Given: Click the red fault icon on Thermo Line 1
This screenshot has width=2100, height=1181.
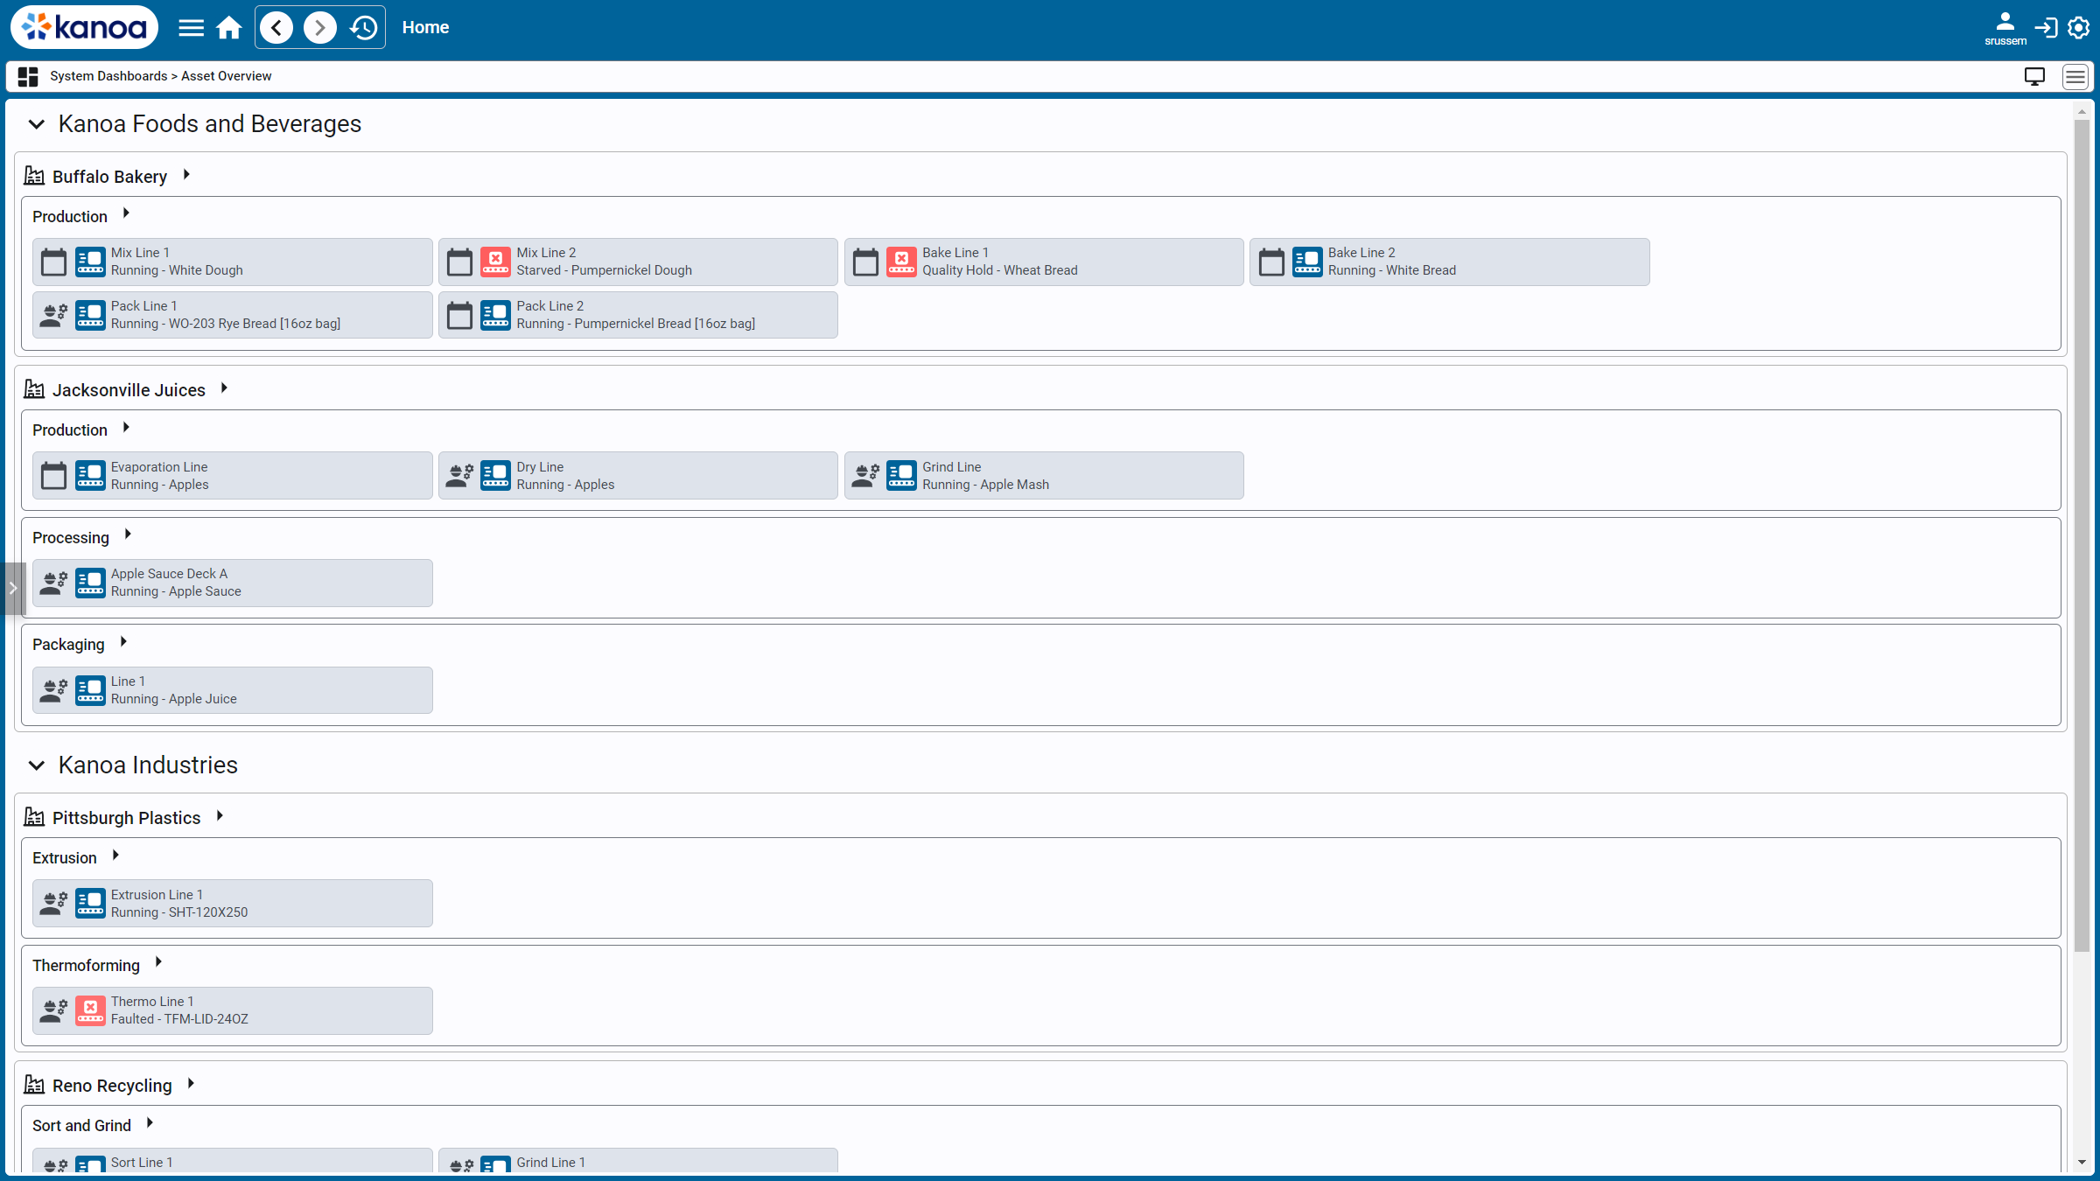Looking at the screenshot, I should pyautogui.click(x=90, y=1010).
